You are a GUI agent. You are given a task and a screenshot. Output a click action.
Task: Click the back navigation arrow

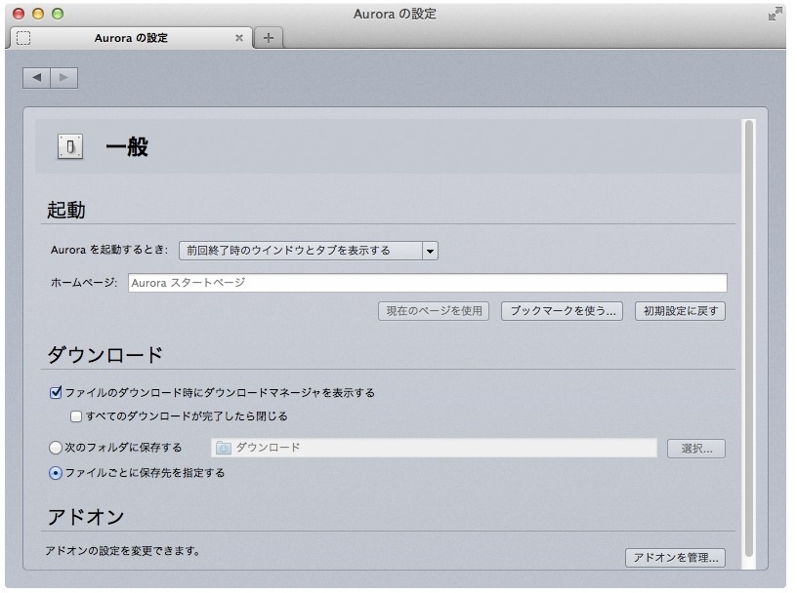pyautogui.click(x=36, y=78)
